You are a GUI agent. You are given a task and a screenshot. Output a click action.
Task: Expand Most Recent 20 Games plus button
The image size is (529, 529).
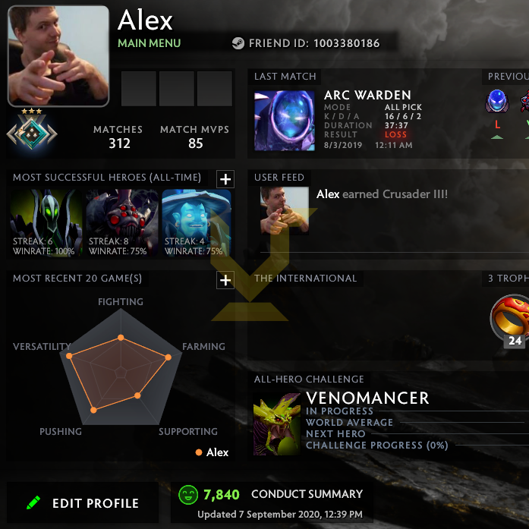225,280
